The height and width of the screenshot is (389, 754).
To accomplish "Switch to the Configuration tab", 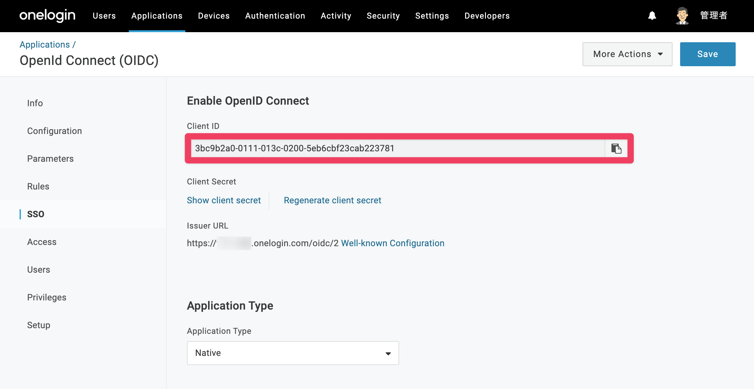I will click(x=54, y=131).
